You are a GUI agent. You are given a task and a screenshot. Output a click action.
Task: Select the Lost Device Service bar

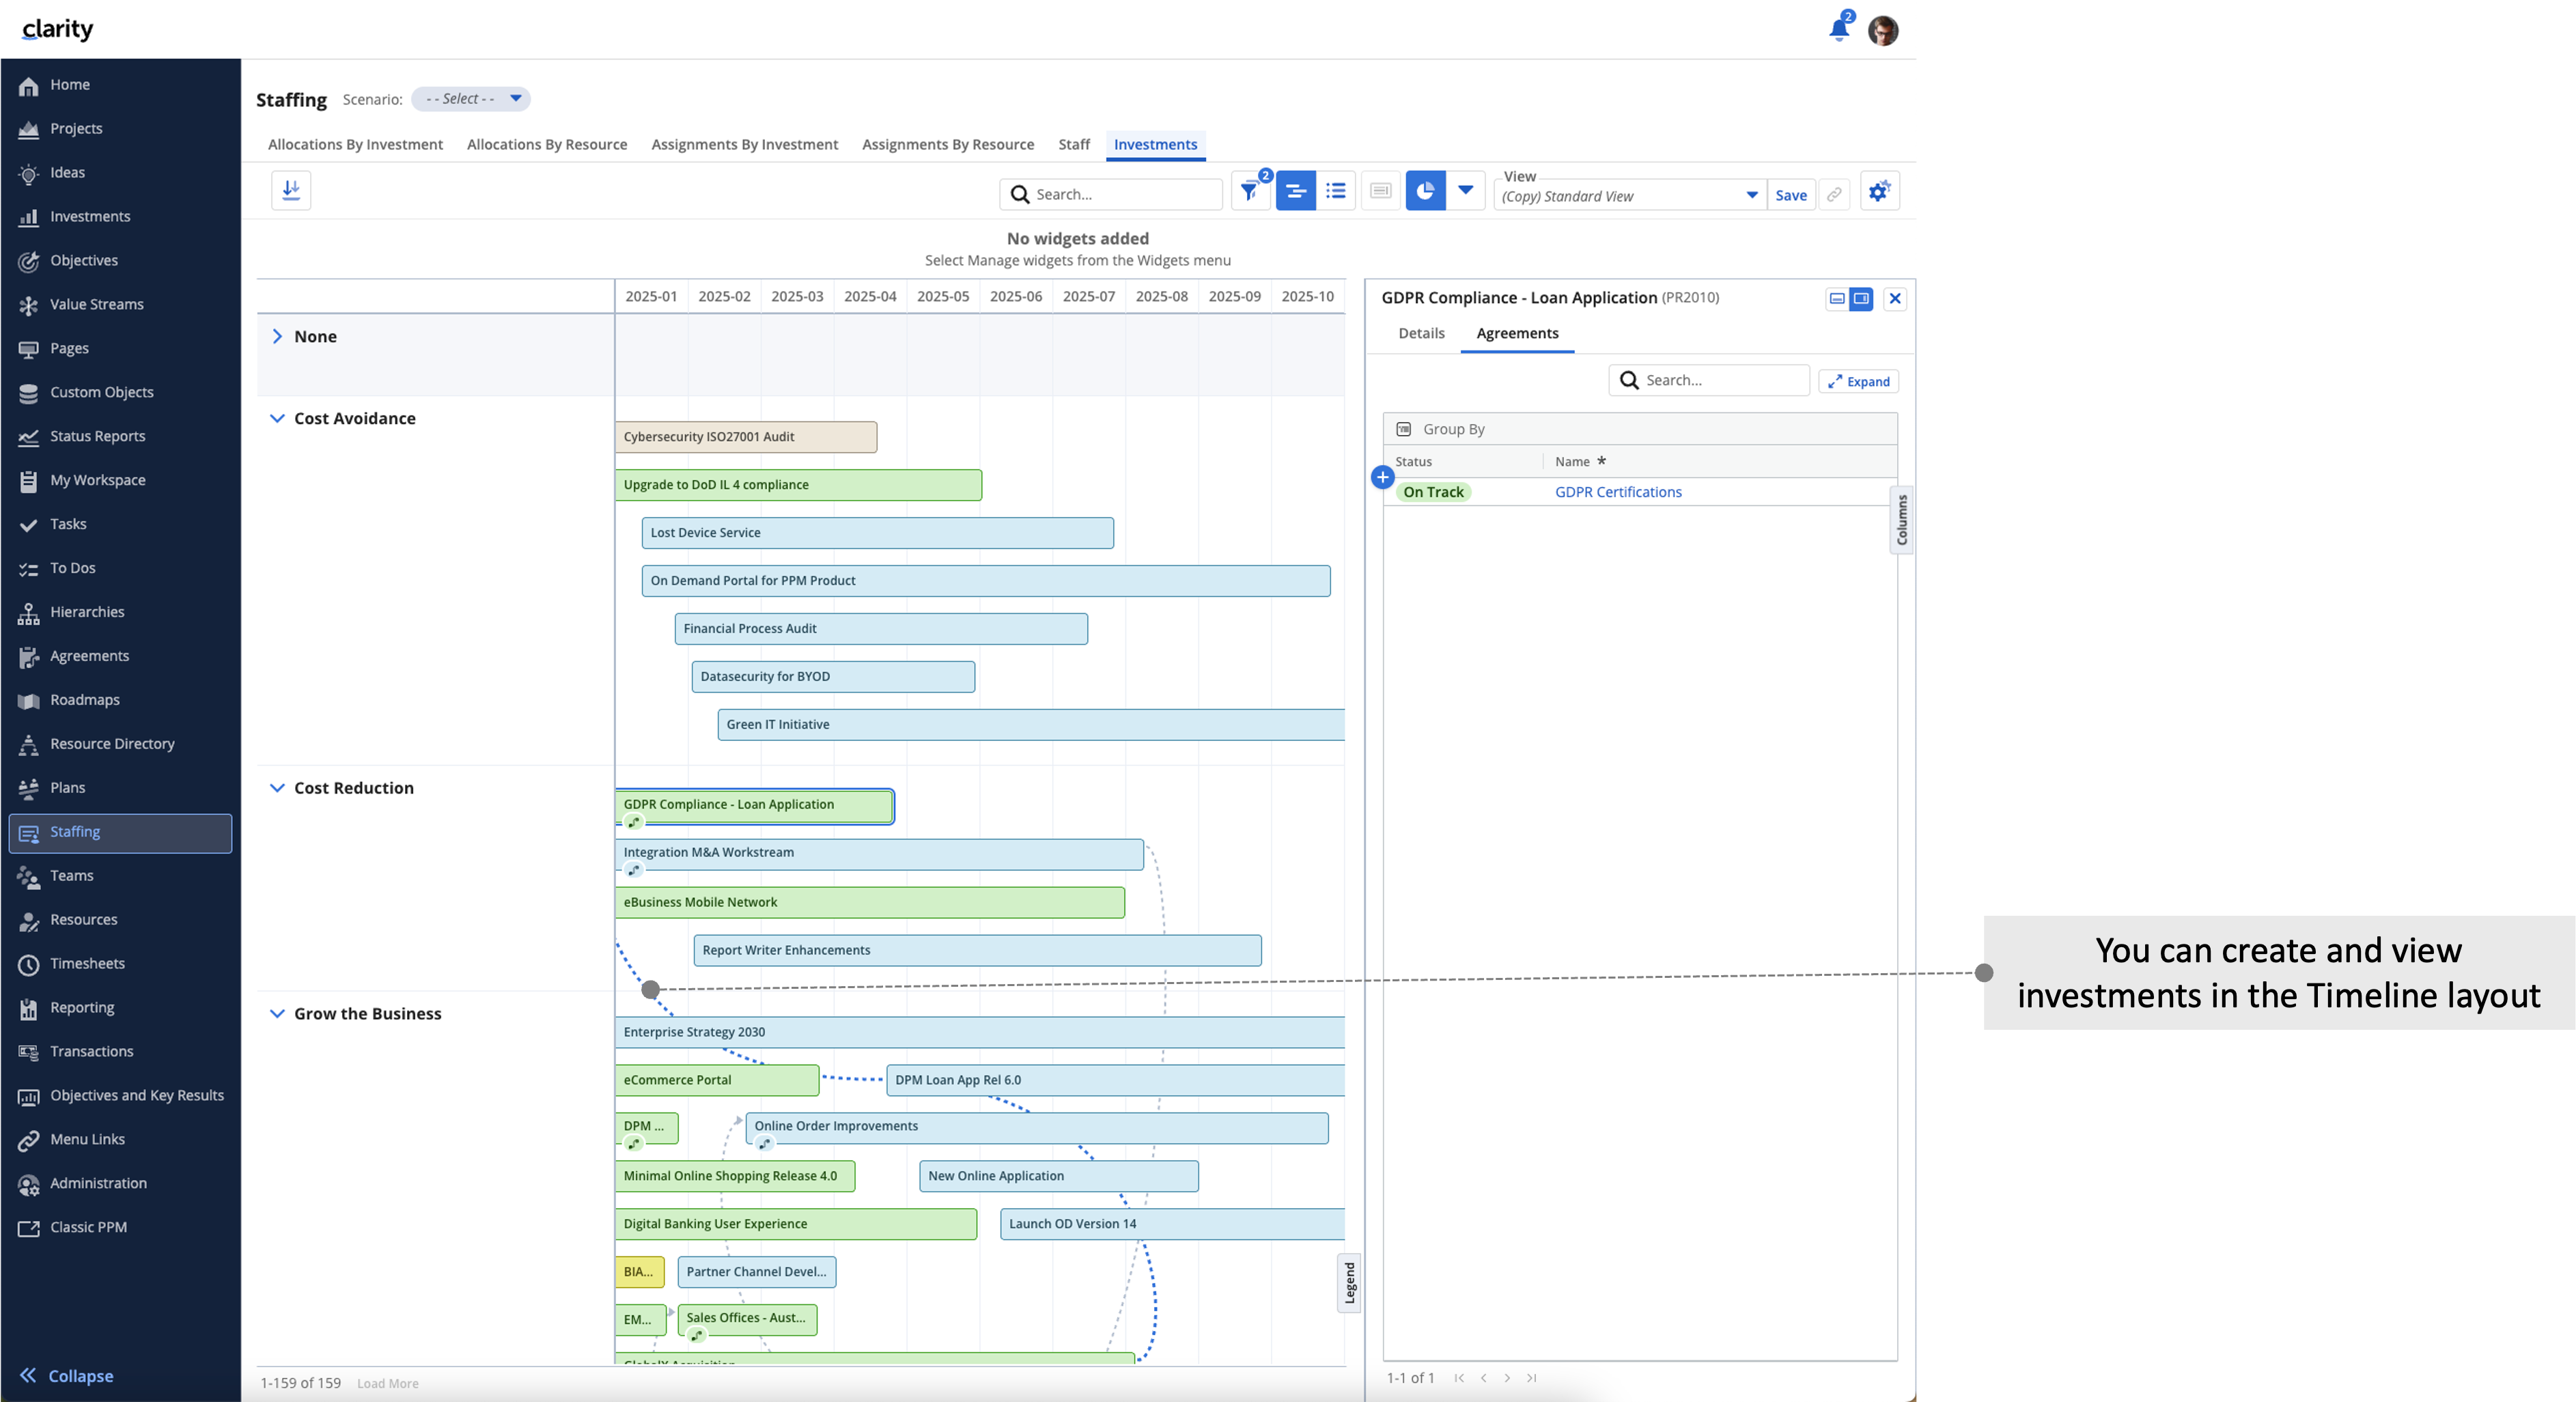tap(877, 533)
